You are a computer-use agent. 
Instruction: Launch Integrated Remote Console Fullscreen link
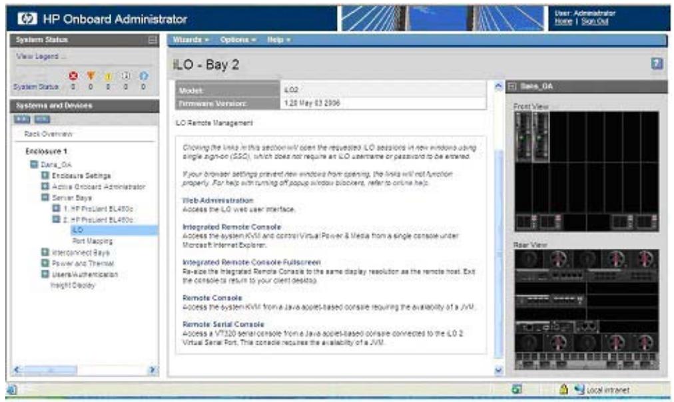(252, 262)
